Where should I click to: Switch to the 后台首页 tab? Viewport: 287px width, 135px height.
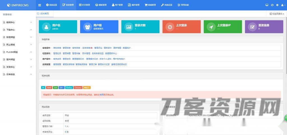tap(45, 14)
